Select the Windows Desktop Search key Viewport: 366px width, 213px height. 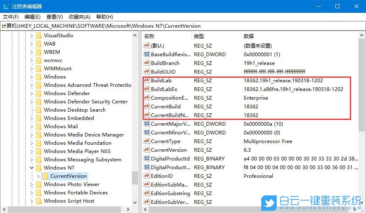[75, 110]
